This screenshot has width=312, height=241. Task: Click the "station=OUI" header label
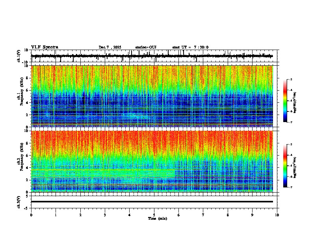(146, 47)
